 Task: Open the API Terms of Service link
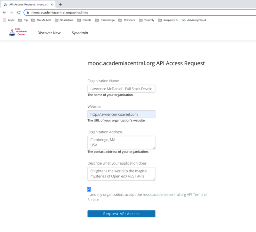[175, 194]
